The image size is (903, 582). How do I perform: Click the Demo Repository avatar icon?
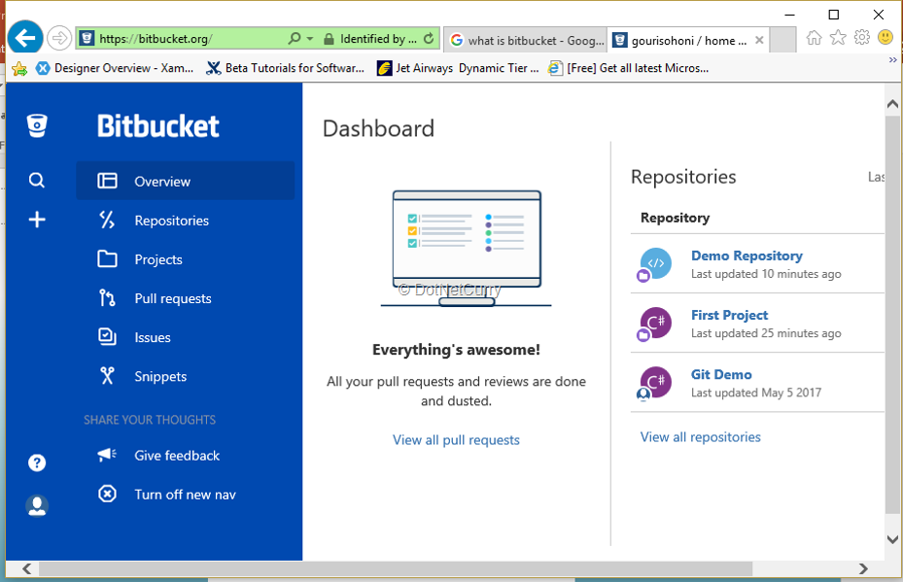pyautogui.click(x=654, y=263)
